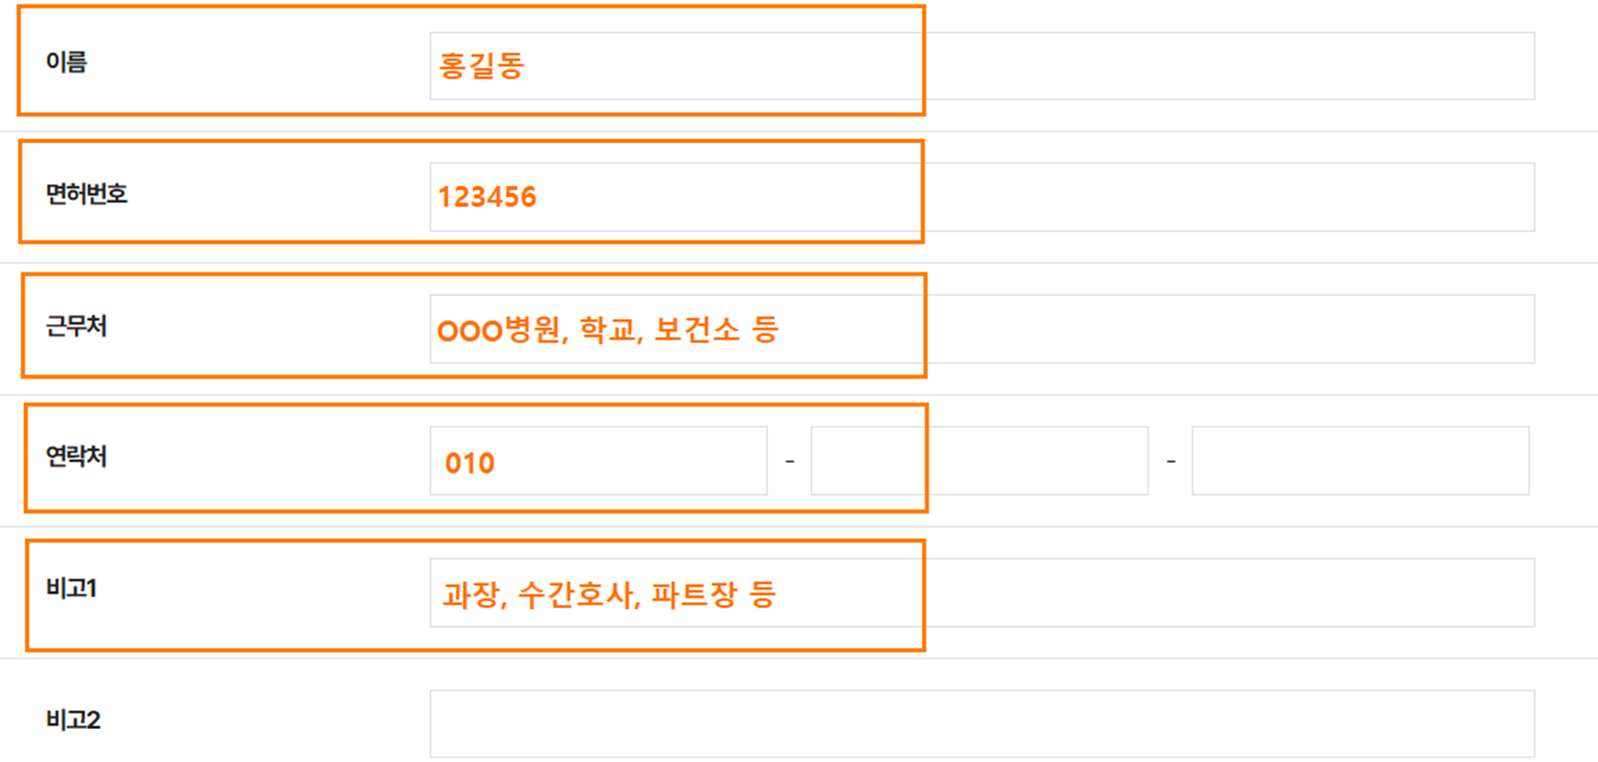Screen dimensions: 1598x762
Task: Click the middle 연락처 phone number box
Action: pos(980,461)
